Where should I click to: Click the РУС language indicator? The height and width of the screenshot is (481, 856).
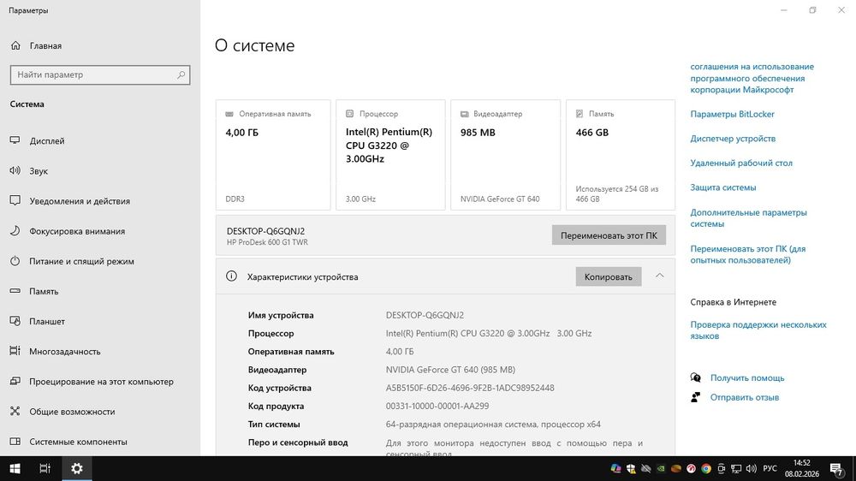(x=770, y=468)
